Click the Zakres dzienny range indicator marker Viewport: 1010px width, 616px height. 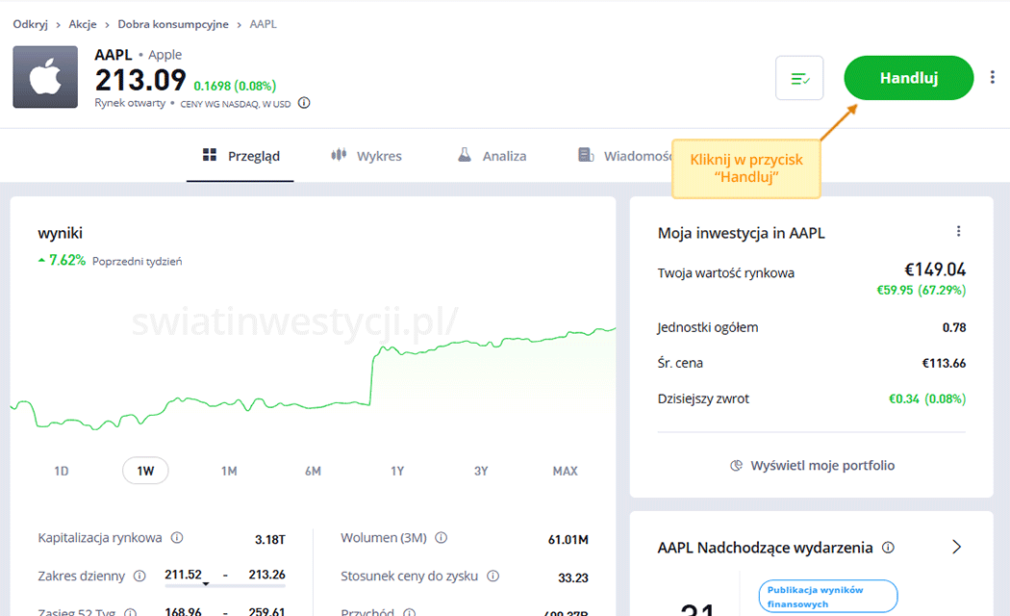tap(206, 584)
